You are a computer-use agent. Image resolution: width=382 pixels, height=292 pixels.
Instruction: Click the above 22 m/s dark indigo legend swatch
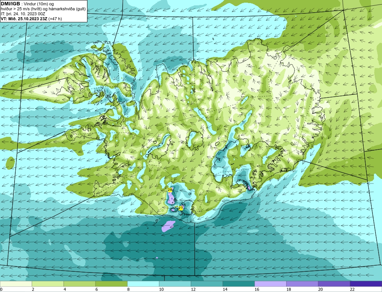[x=366, y=284]
